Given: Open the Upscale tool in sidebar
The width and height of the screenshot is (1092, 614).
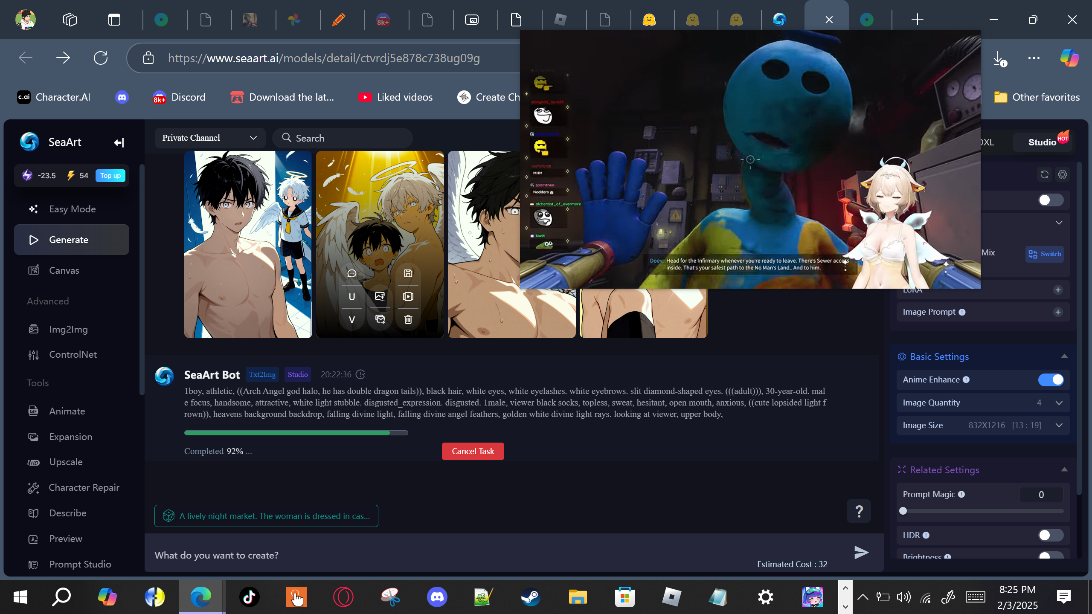Looking at the screenshot, I should coord(72,462).
